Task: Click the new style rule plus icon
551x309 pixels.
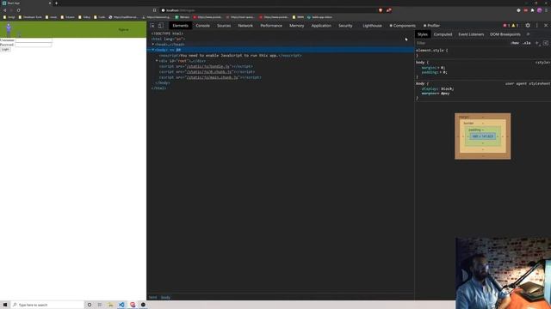Action: click(537, 43)
